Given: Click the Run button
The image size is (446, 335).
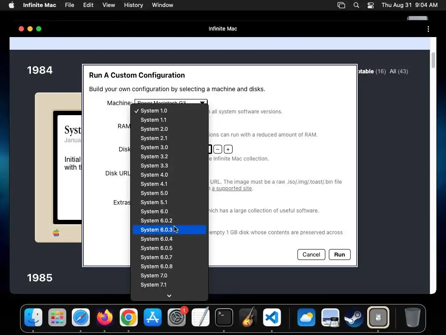Looking at the screenshot, I should pyautogui.click(x=339, y=254).
